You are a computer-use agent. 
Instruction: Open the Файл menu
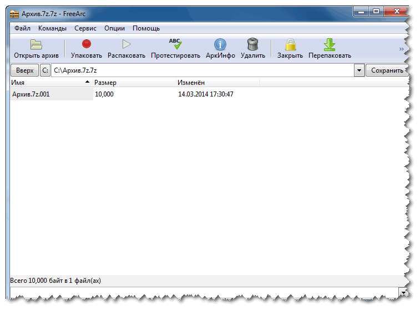coord(22,28)
